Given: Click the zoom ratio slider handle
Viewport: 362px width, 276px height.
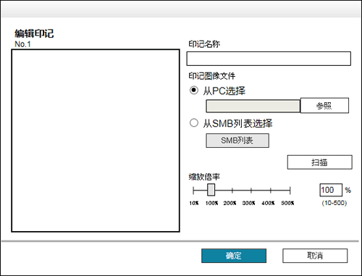Looking at the screenshot, I should [211, 190].
